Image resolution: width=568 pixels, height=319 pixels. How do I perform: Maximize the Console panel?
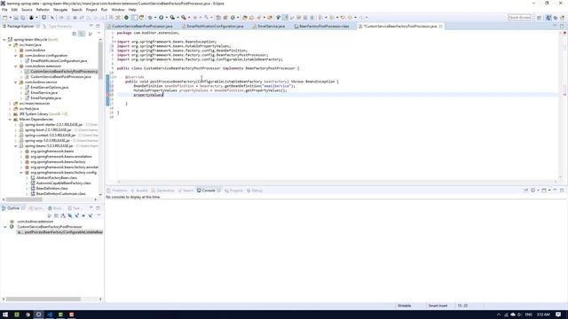562,191
